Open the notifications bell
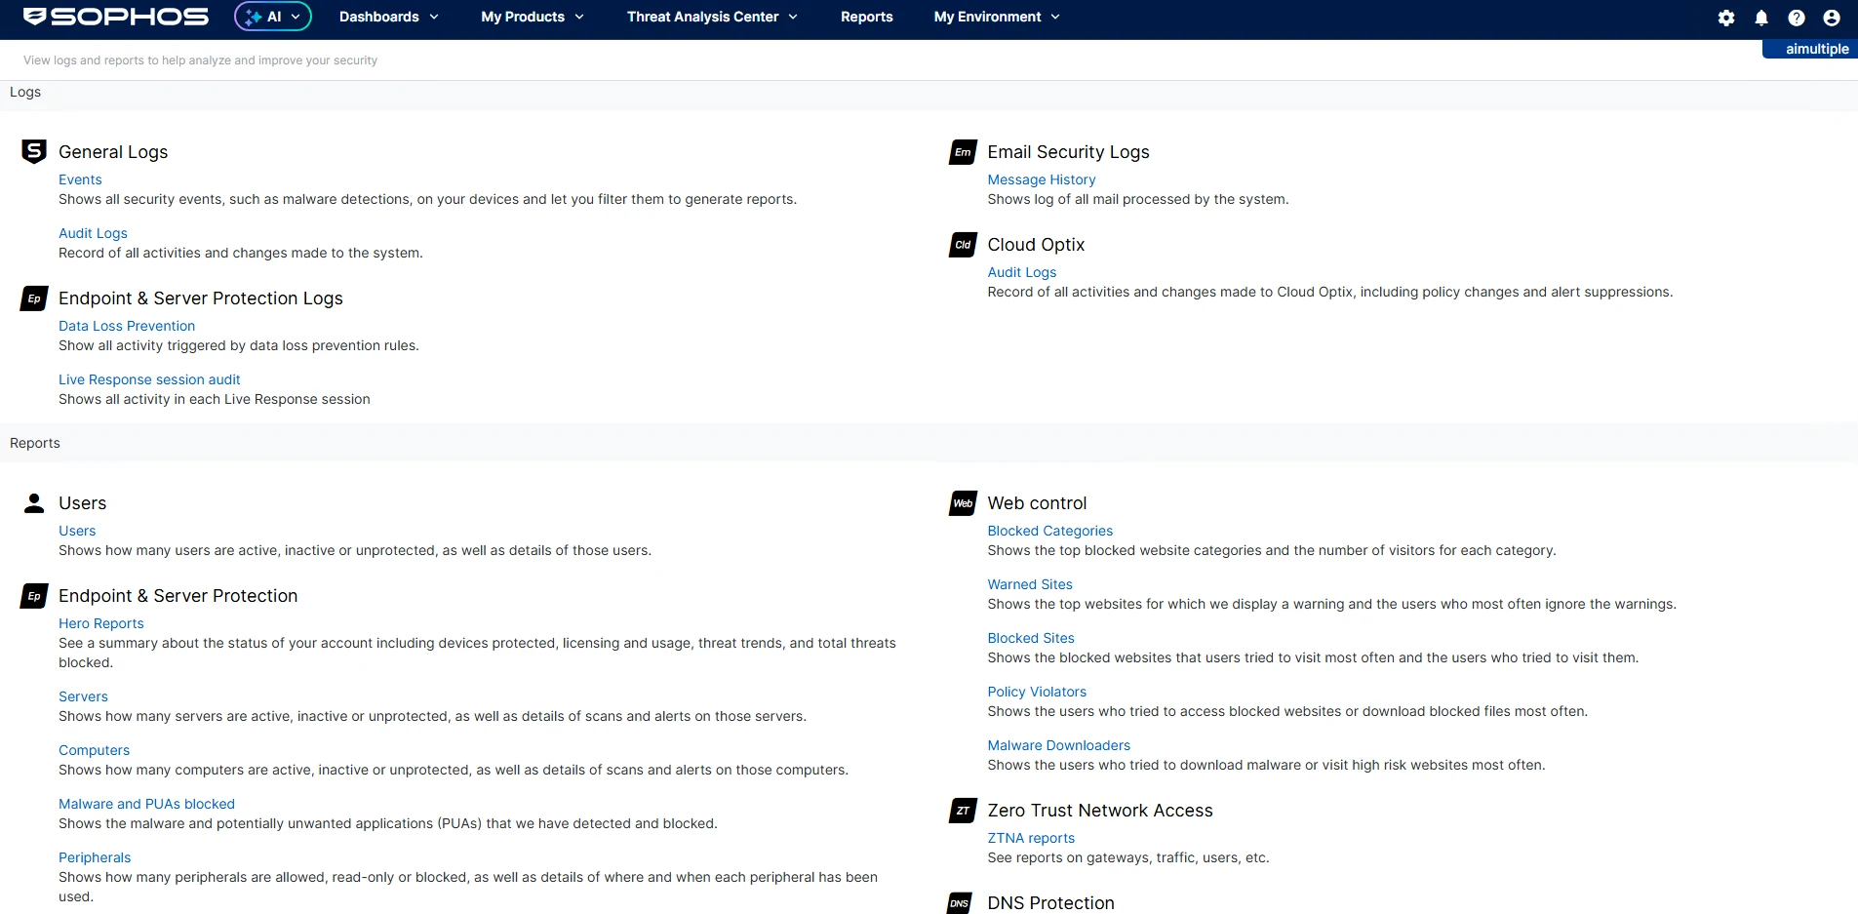Screen dimensions: 1858x914 (x=1761, y=18)
